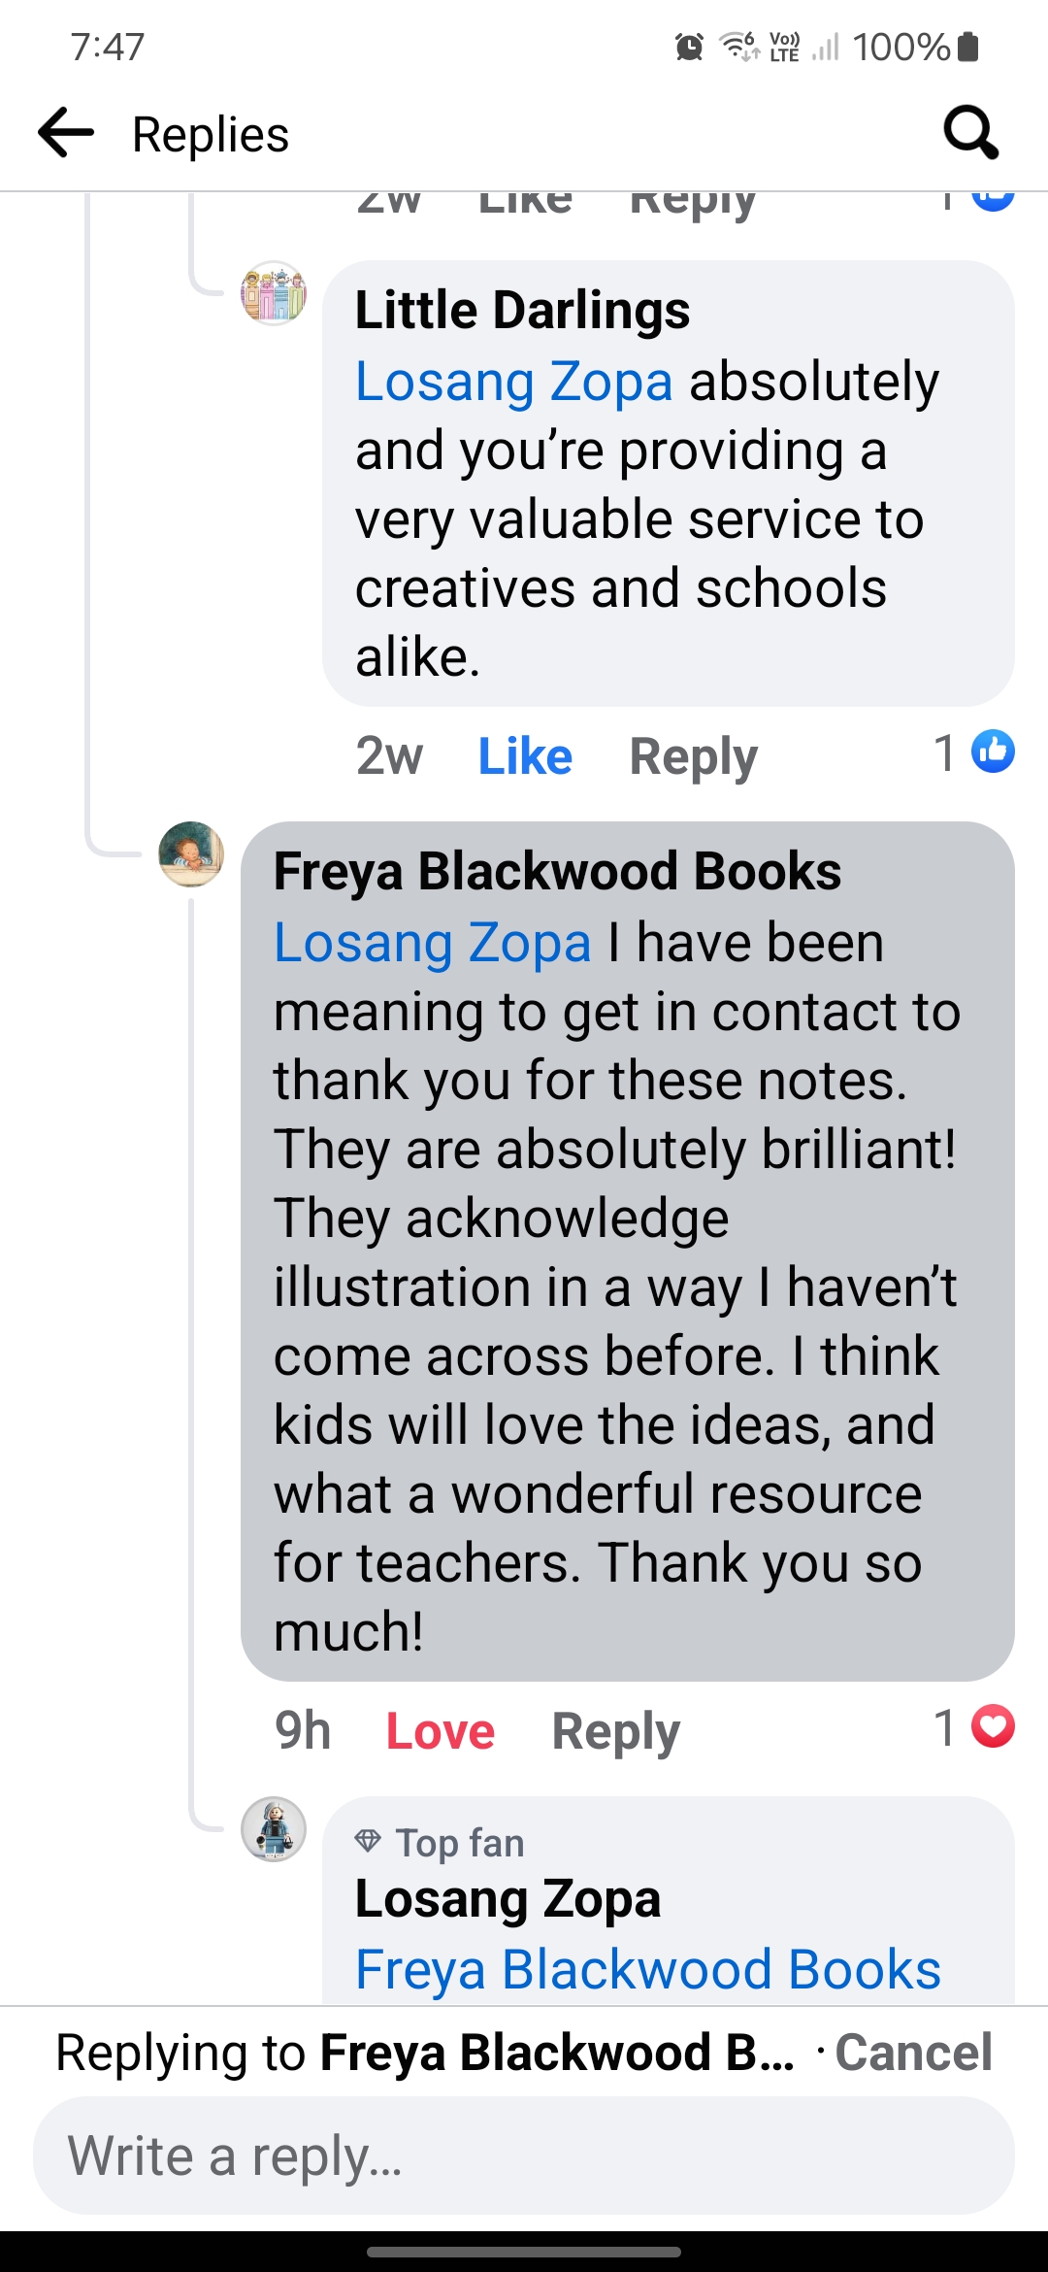Open search with magnifying glass icon

pos(971,132)
